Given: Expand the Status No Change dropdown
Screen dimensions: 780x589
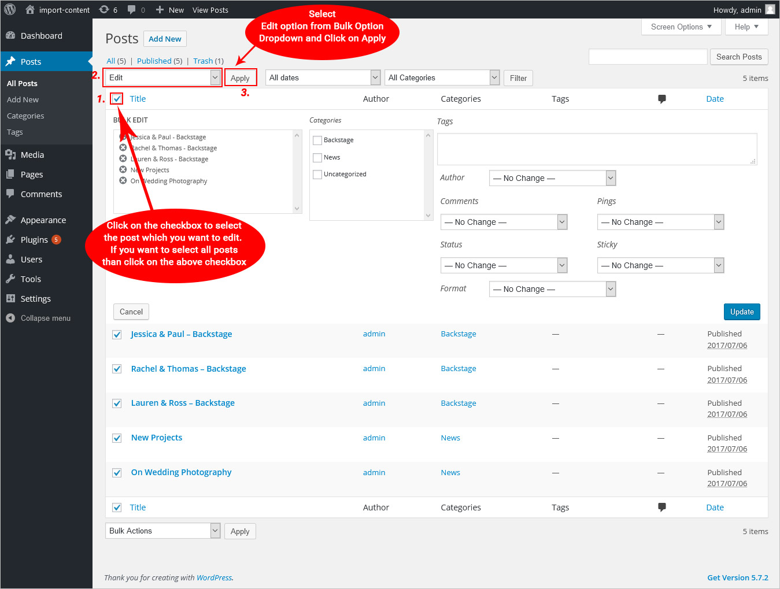Looking at the screenshot, I should (504, 265).
